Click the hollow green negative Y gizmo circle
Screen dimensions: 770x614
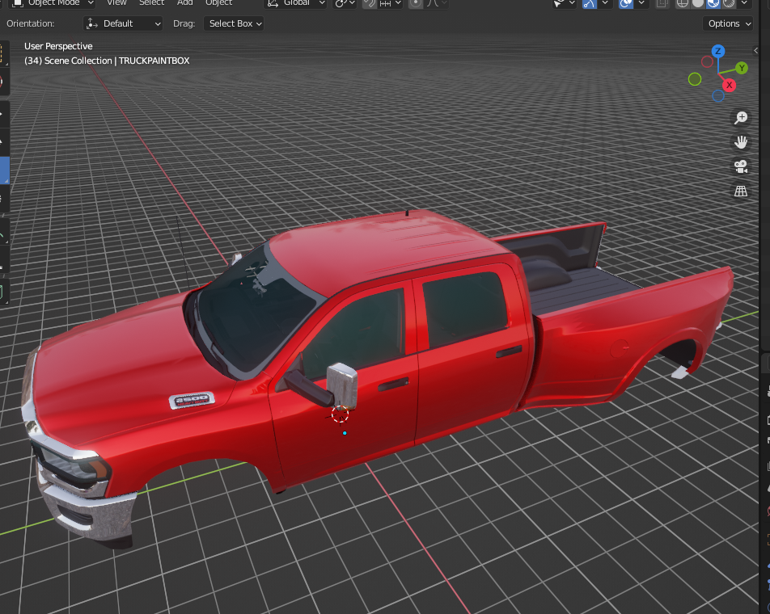coord(694,79)
